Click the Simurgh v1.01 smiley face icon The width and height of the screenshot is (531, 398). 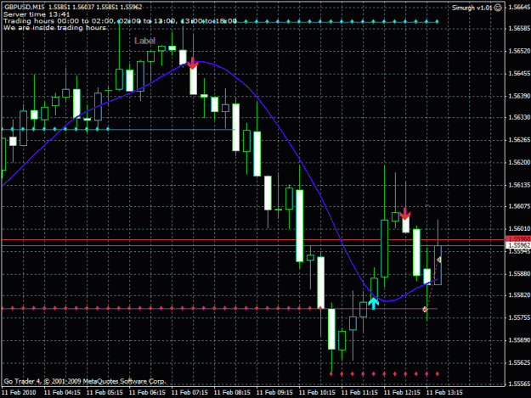pyautogui.click(x=498, y=8)
